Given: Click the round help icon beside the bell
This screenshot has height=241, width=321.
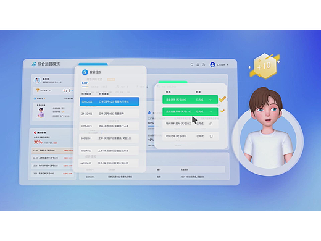Looking at the screenshot, I should [204, 65].
